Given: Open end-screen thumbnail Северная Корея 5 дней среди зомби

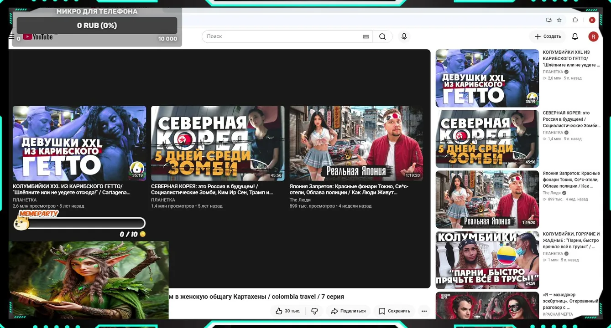Looking at the screenshot, I should 218,143.
